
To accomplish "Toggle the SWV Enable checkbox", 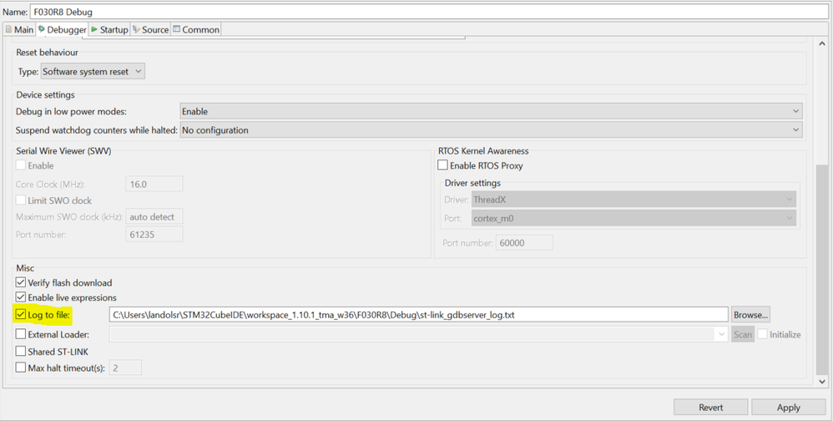I will pyautogui.click(x=21, y=165).
